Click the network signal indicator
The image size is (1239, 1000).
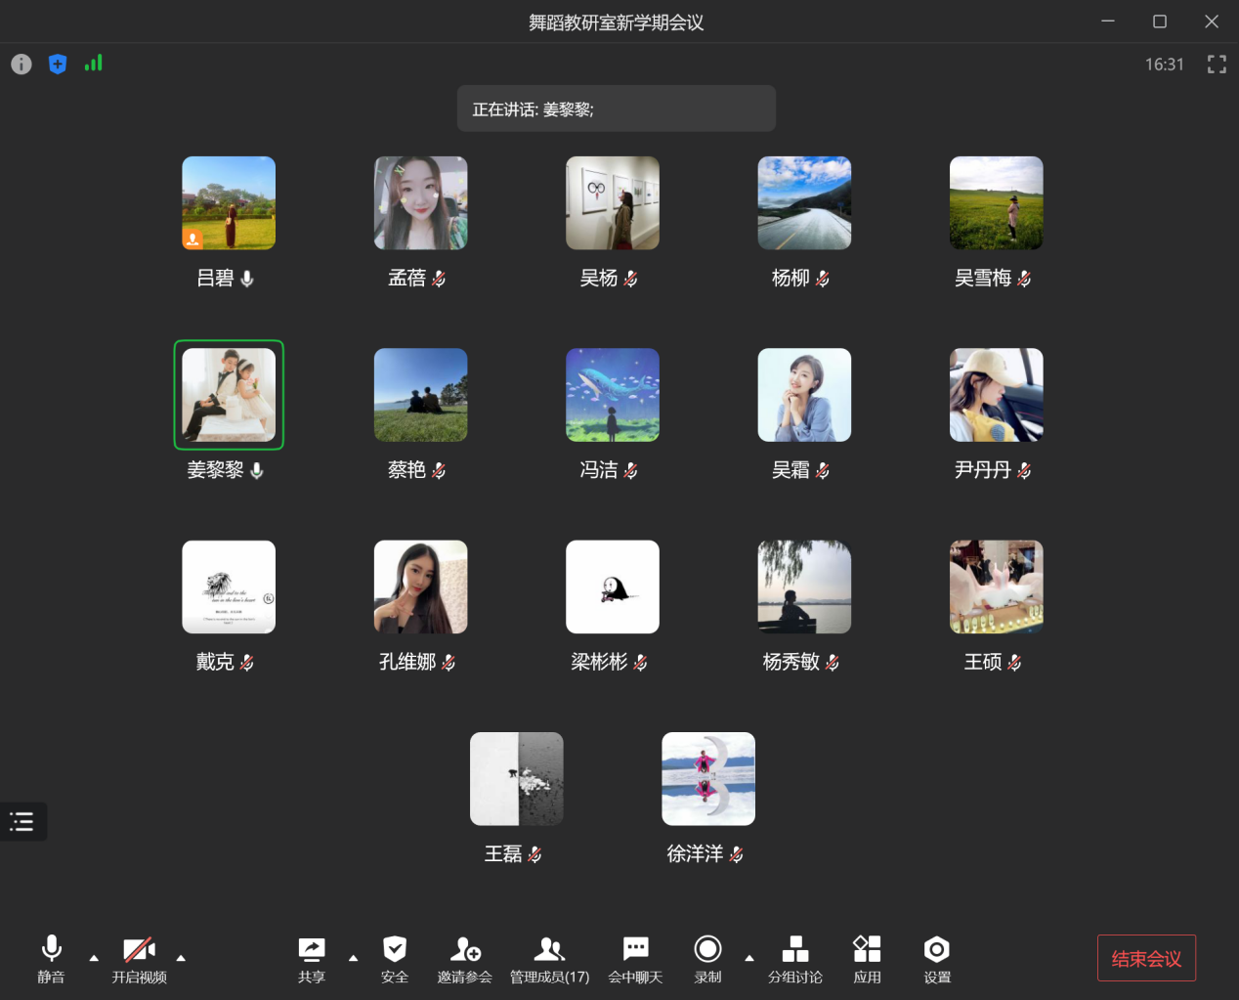pyautogui.click(x=93, y=63)
